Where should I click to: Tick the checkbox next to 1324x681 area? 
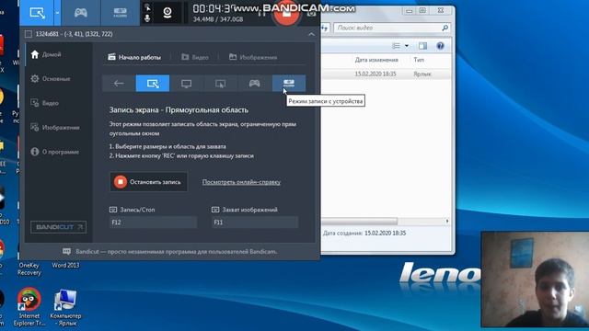pyautogui.click(x=29, y=34)
